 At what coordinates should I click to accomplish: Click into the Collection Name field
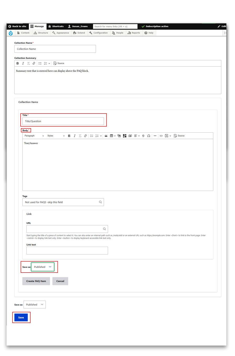click(x=55, y=49)
